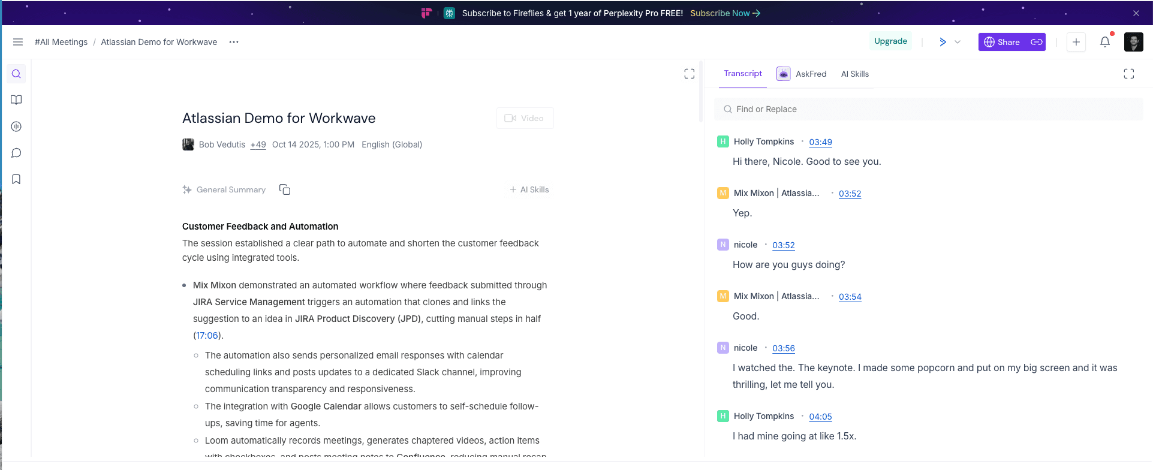
Task: Switch to the Transcript tab
Action: click(743, 73)
